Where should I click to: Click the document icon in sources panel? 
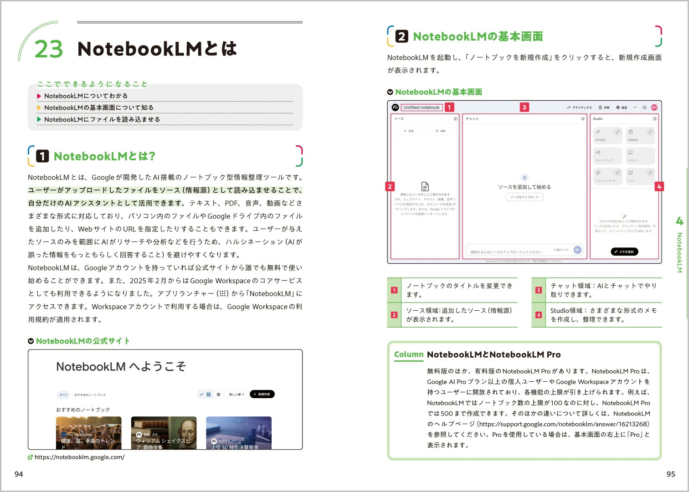pyautogui.click(x=425, y=186)
